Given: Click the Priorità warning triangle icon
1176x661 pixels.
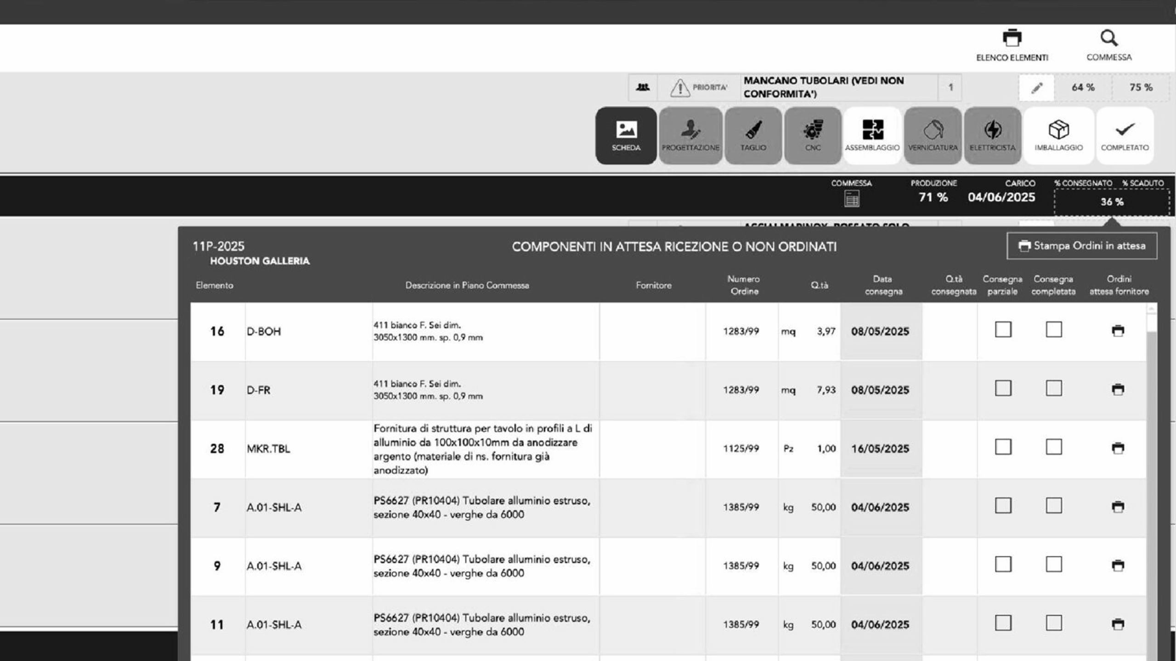Looking at the screenshot, I should coord(679,88).
